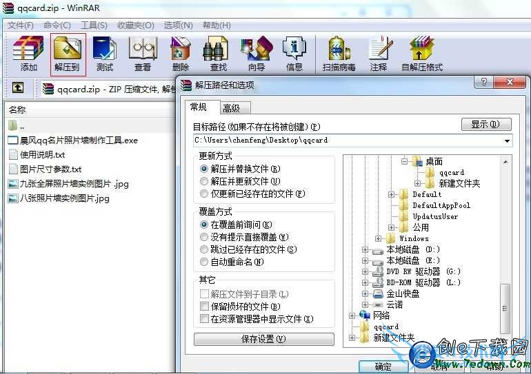Screen dimensions: 531x374
Task: Select 晨风qq名片照片墙制作工具.exe file
Action: pyautogui.click(x=73, y=141)
